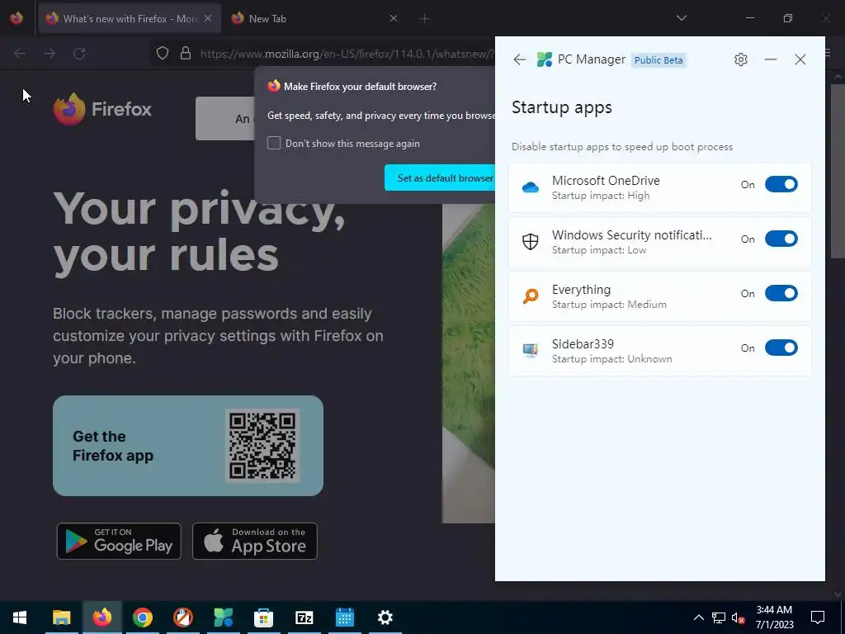Switch to "What's new with Firefox" tab
Image resolution: width=845 pixels, height=634 pixels.
130,18
